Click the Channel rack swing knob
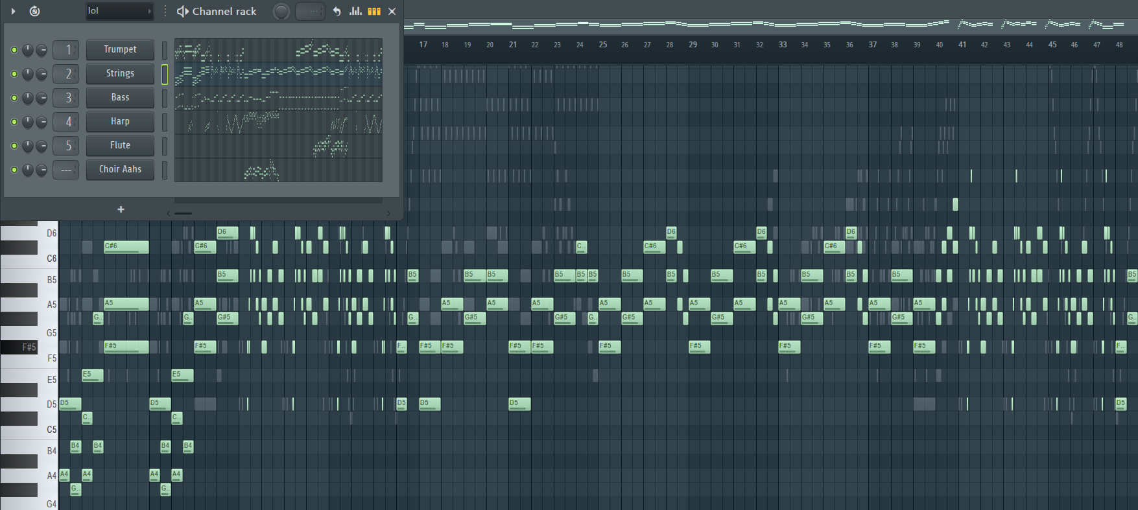Screen dimensions: 1138x510 pos(281,11)
